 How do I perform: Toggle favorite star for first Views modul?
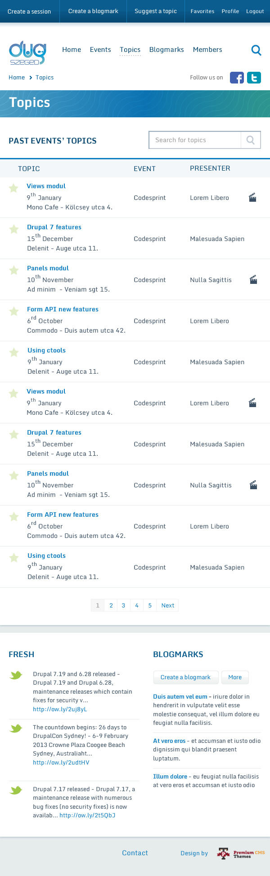click(13, 188)
